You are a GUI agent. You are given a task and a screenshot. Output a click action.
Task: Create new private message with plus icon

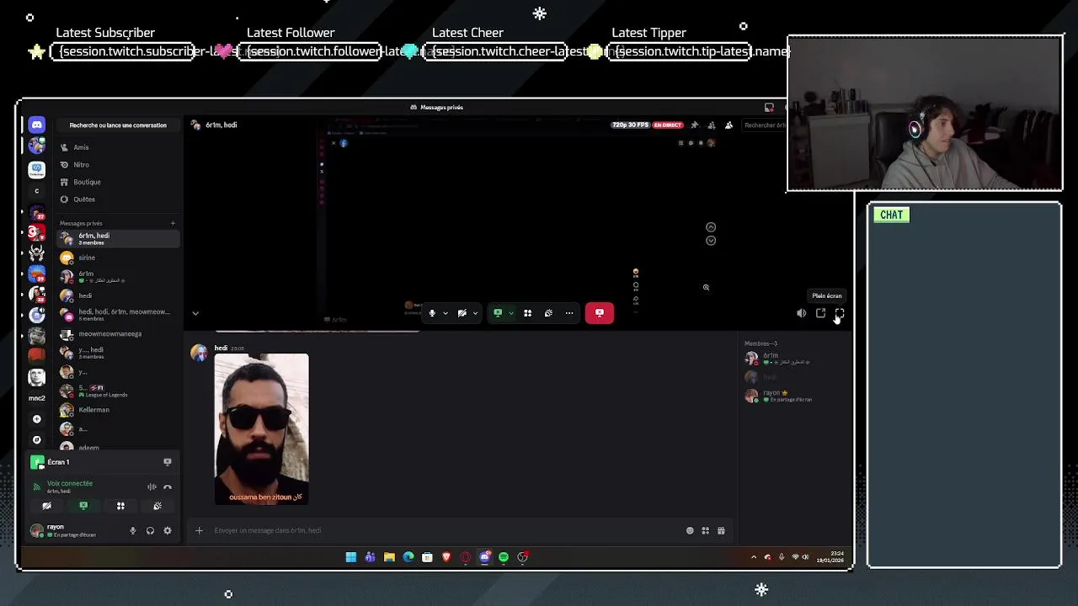coord(173,223)
